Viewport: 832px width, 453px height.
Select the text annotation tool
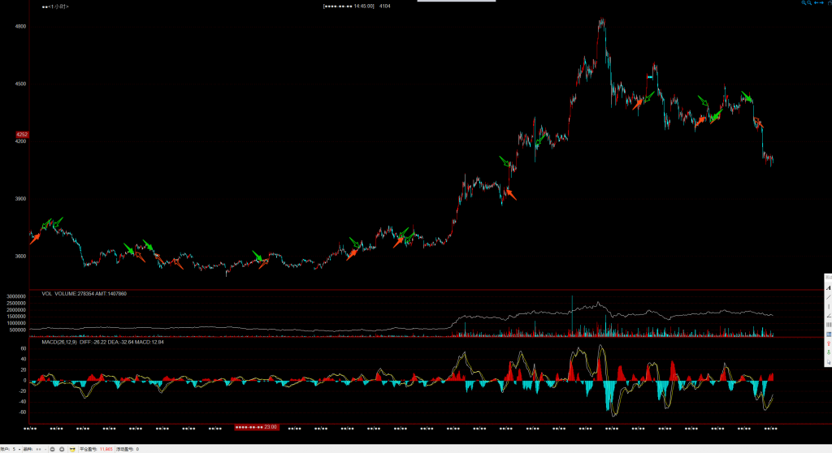(x=828, y=288)
